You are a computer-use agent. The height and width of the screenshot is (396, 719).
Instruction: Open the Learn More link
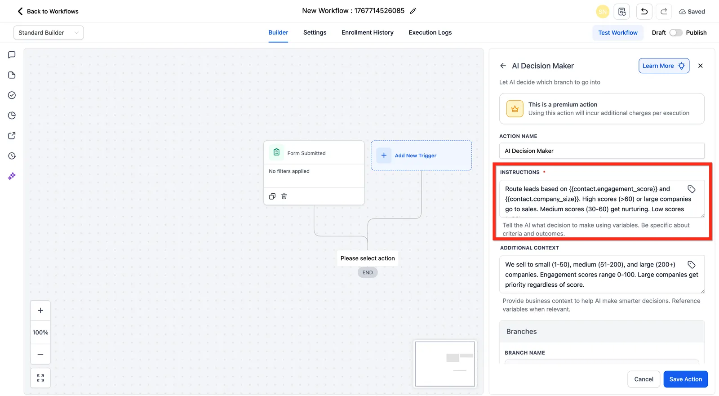coord(664,66)
